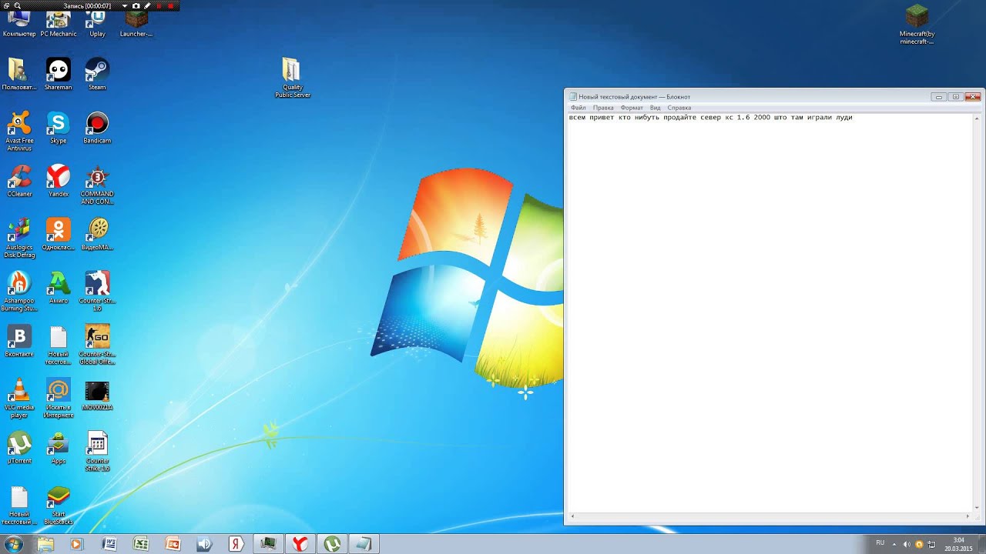The width and height of the screenshot is (986, 554).
Task: Select the Ashampoo Burning Studio shortcut
Action: pyautogui.click(x=19, y=291)
